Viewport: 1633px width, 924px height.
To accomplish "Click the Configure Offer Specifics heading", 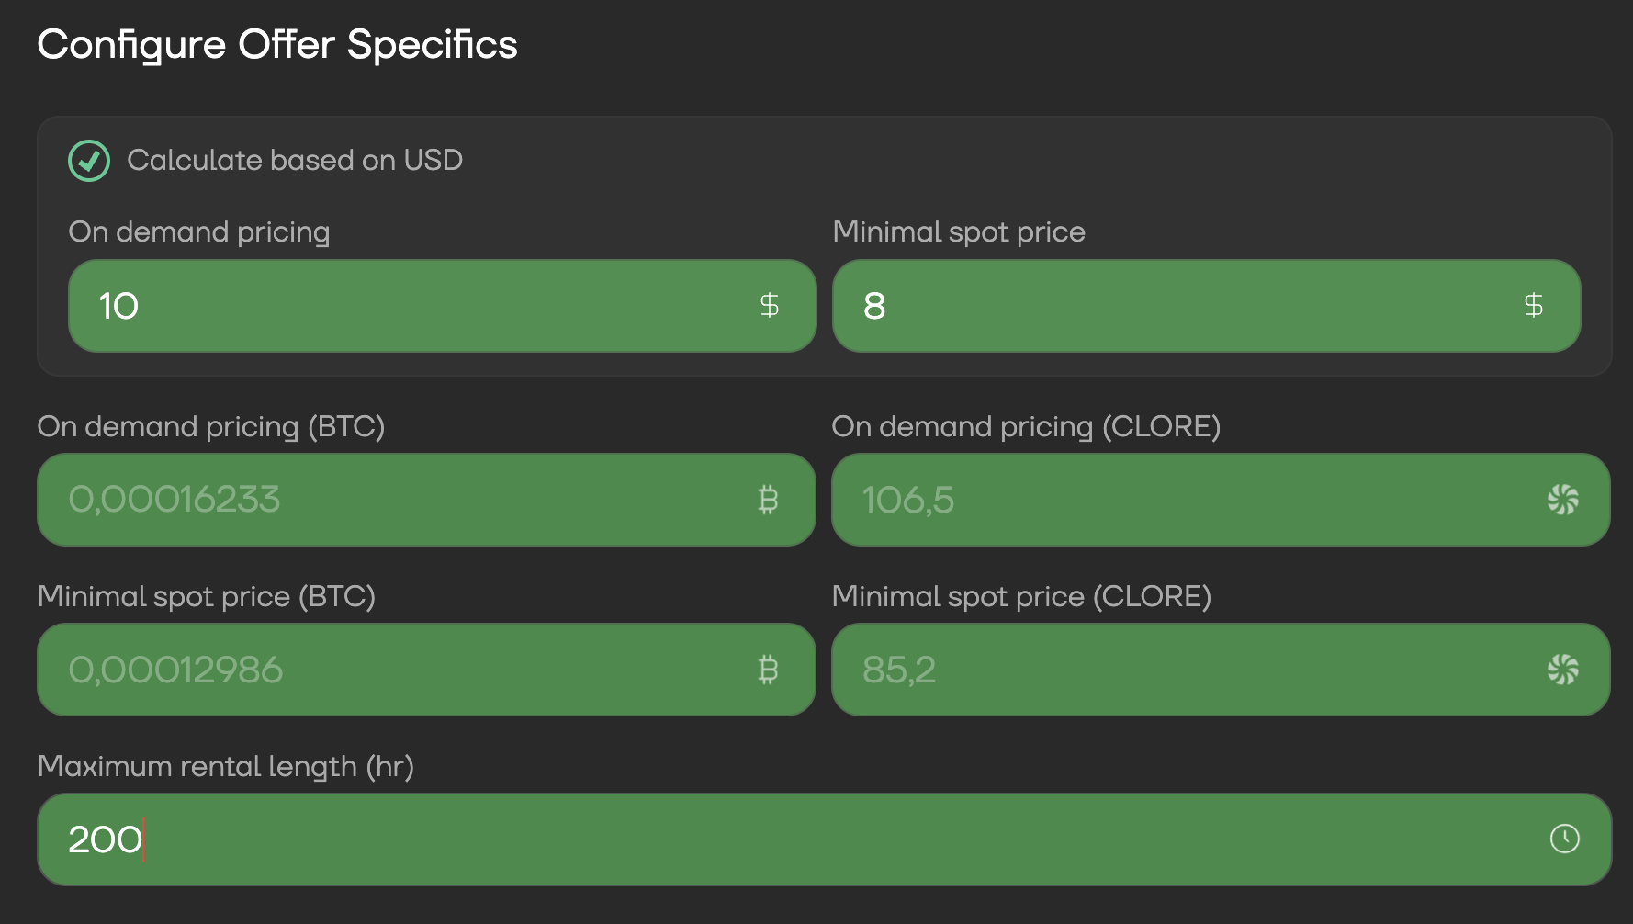I will point(277,45).
